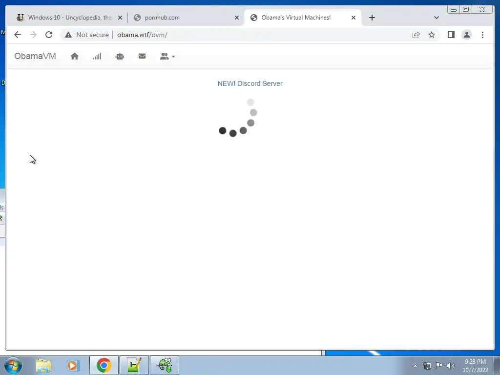Expand the tab search chevron
500x375 pixels.
tap(437, 18)
